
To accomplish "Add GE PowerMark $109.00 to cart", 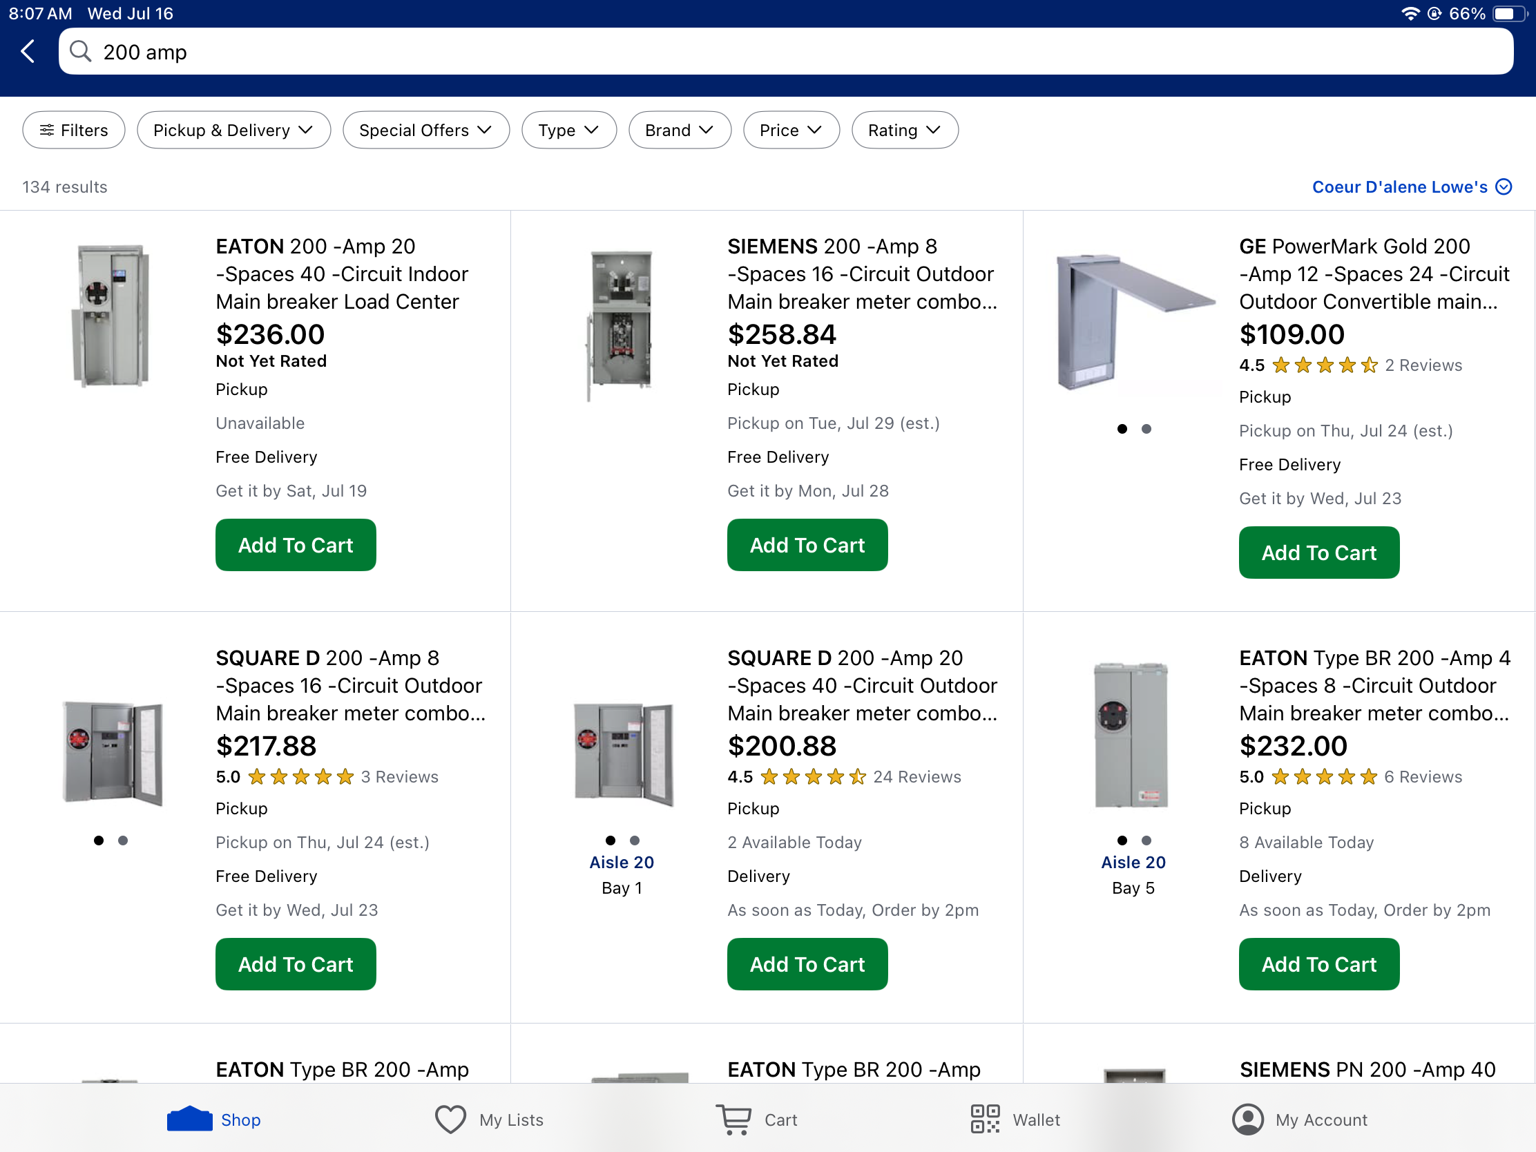I will (1319, 553).
